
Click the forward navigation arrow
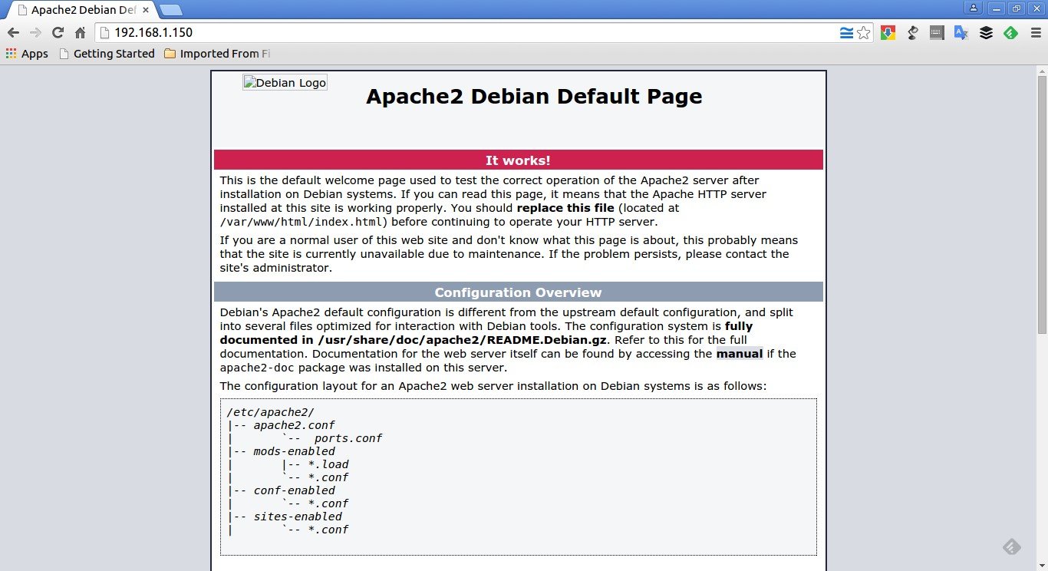pyautogui.click(x=35, y=32)
